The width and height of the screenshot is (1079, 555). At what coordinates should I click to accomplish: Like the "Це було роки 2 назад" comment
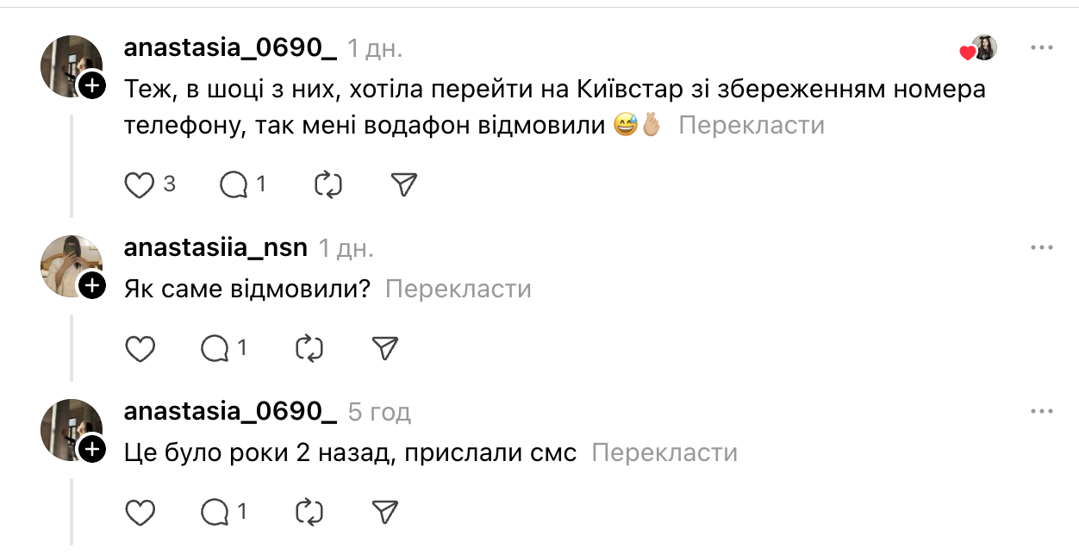tap(140, 513)
